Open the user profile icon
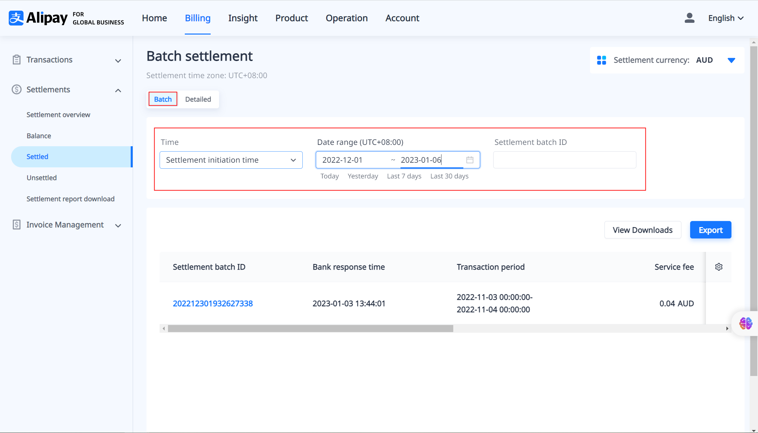The height and width of the screenshot is (433, 758). [x=689, y=18]
